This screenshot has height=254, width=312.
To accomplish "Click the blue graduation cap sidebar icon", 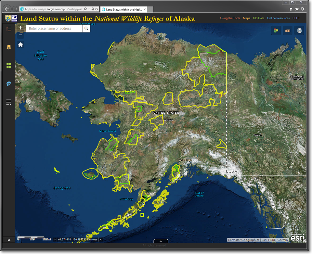I will pos(9,84).
